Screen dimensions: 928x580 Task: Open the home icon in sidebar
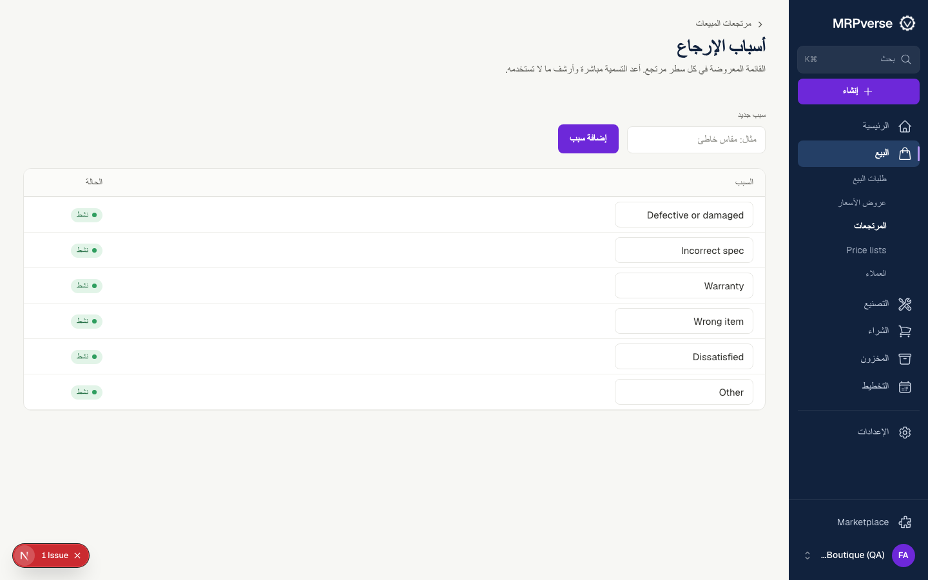click(905, 126)
